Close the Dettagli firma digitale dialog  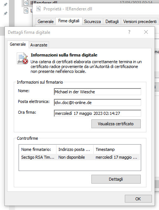(x=146, y=32)
